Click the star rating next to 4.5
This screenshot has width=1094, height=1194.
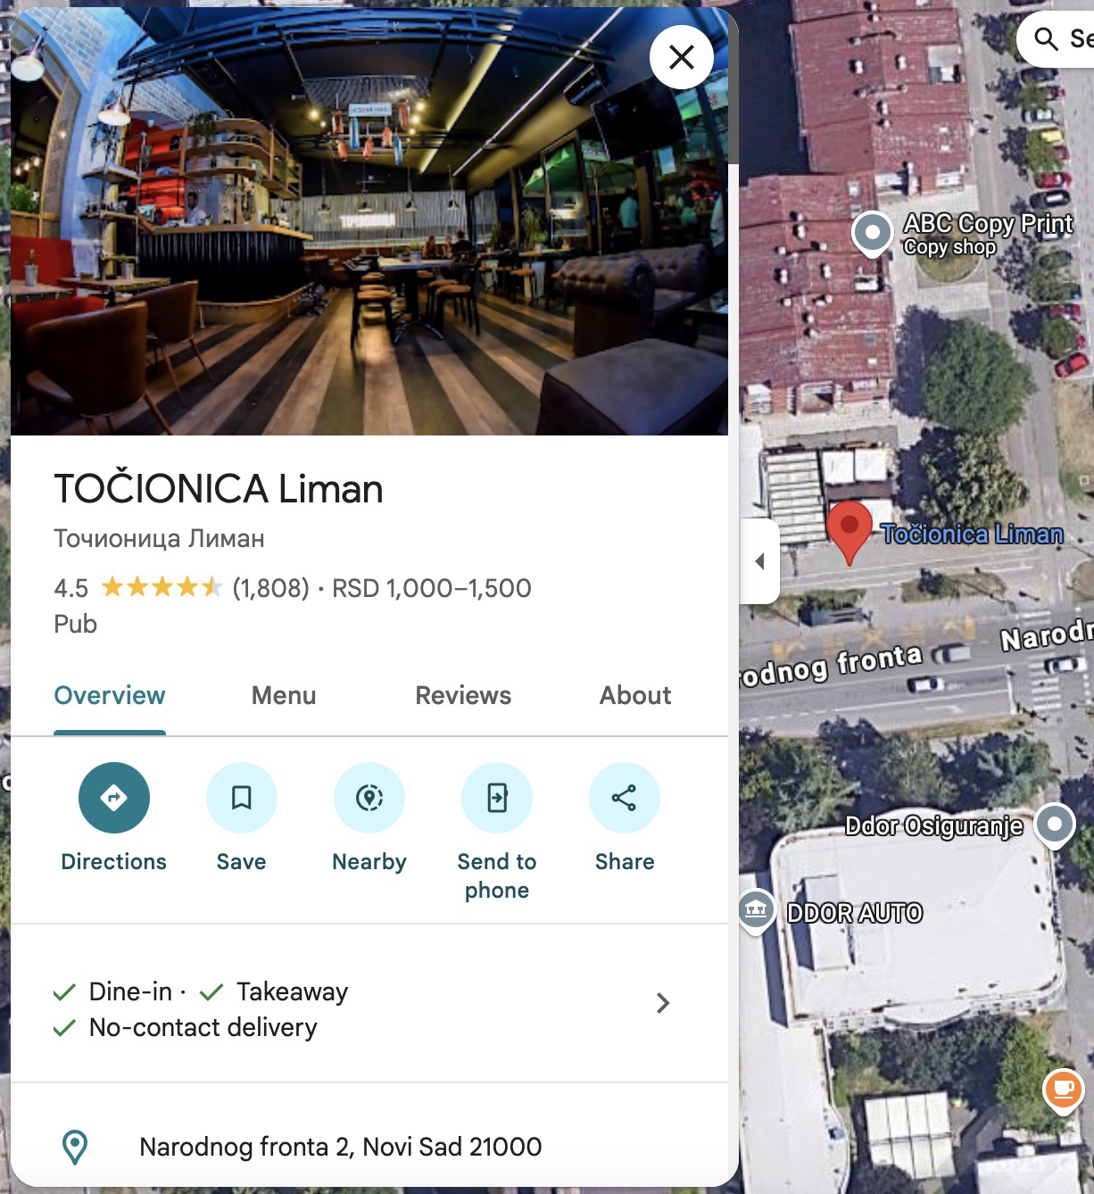pyautogui.click(x=162, y=587)
